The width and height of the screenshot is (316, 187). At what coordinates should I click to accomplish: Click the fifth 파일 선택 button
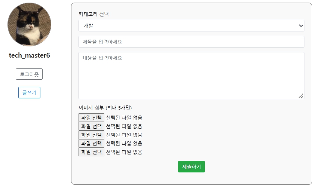point(91,152)
